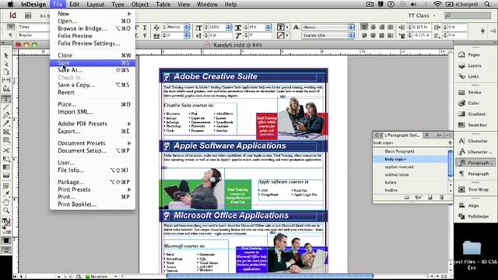Click the fill and stroke color box
The image size is (498, 280).
tap(6, 221)
